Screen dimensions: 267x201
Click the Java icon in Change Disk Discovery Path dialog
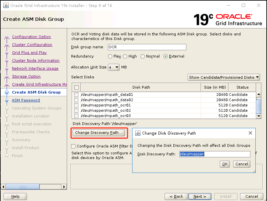[138, 133]
